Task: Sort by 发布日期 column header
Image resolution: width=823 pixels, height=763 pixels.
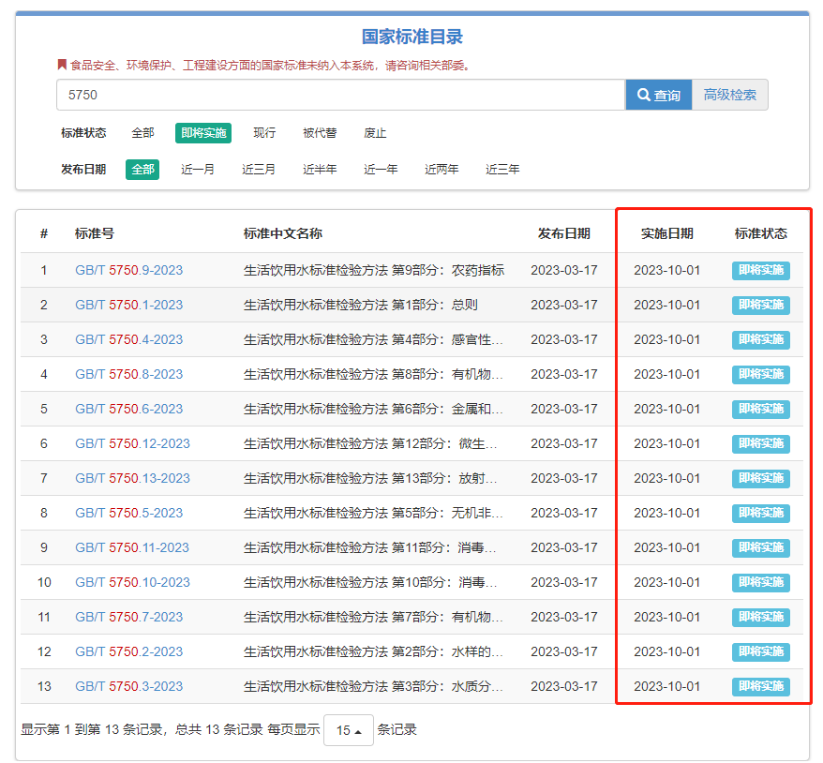Action: coord(564,233)
